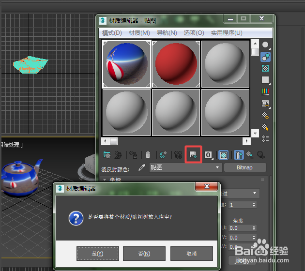Click the V angle spinner arrows
Viewport: 305px width, 271px height.
point(254,238)
